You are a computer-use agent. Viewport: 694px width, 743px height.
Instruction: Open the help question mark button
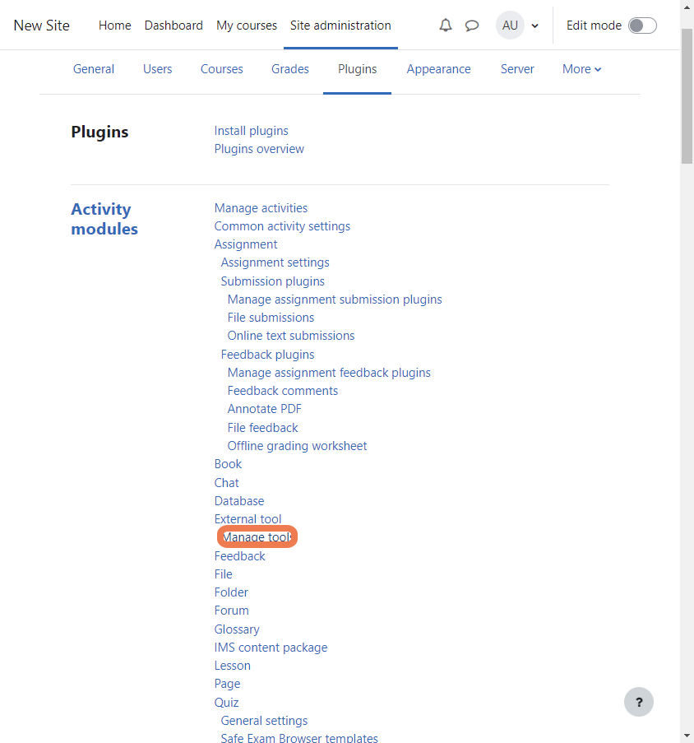(x=639, y=702)
